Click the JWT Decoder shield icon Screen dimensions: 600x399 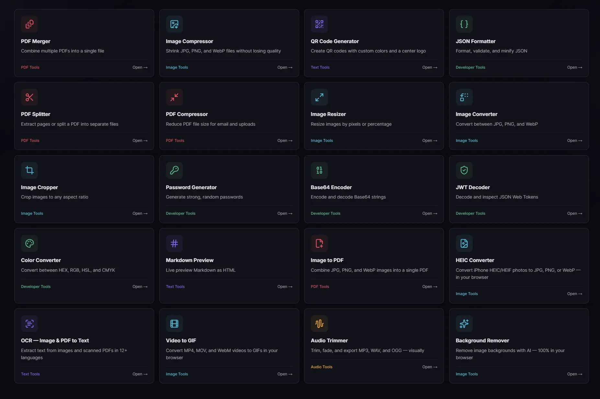[464, 170]
